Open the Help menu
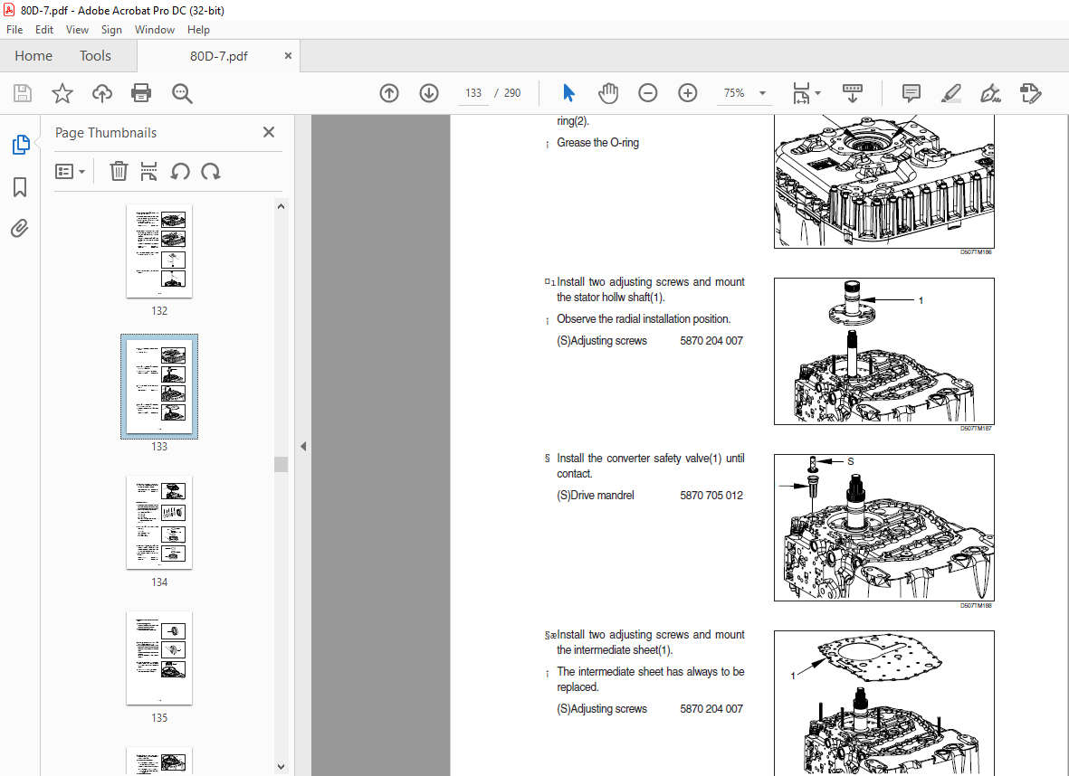This screenshot has width=1069, height=776. 198,29
